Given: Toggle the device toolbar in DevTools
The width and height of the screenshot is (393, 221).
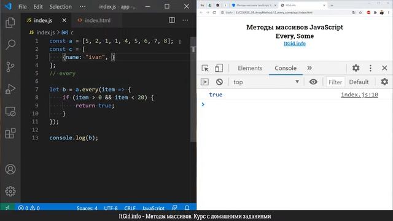Looking at the screenshot, I should (x=219, y=68).
